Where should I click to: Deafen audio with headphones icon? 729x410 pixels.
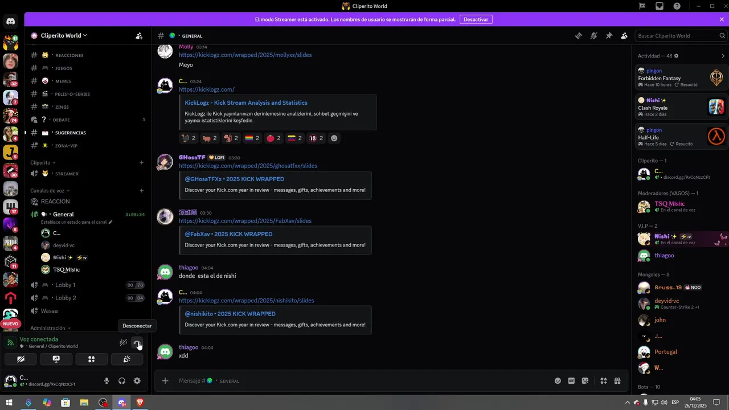(122, 381)
